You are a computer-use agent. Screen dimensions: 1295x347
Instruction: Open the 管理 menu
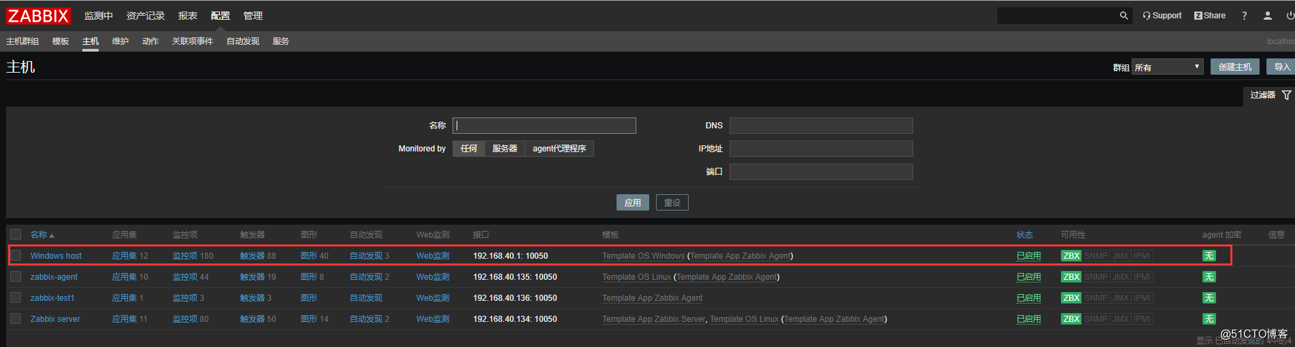pos(253,16)
